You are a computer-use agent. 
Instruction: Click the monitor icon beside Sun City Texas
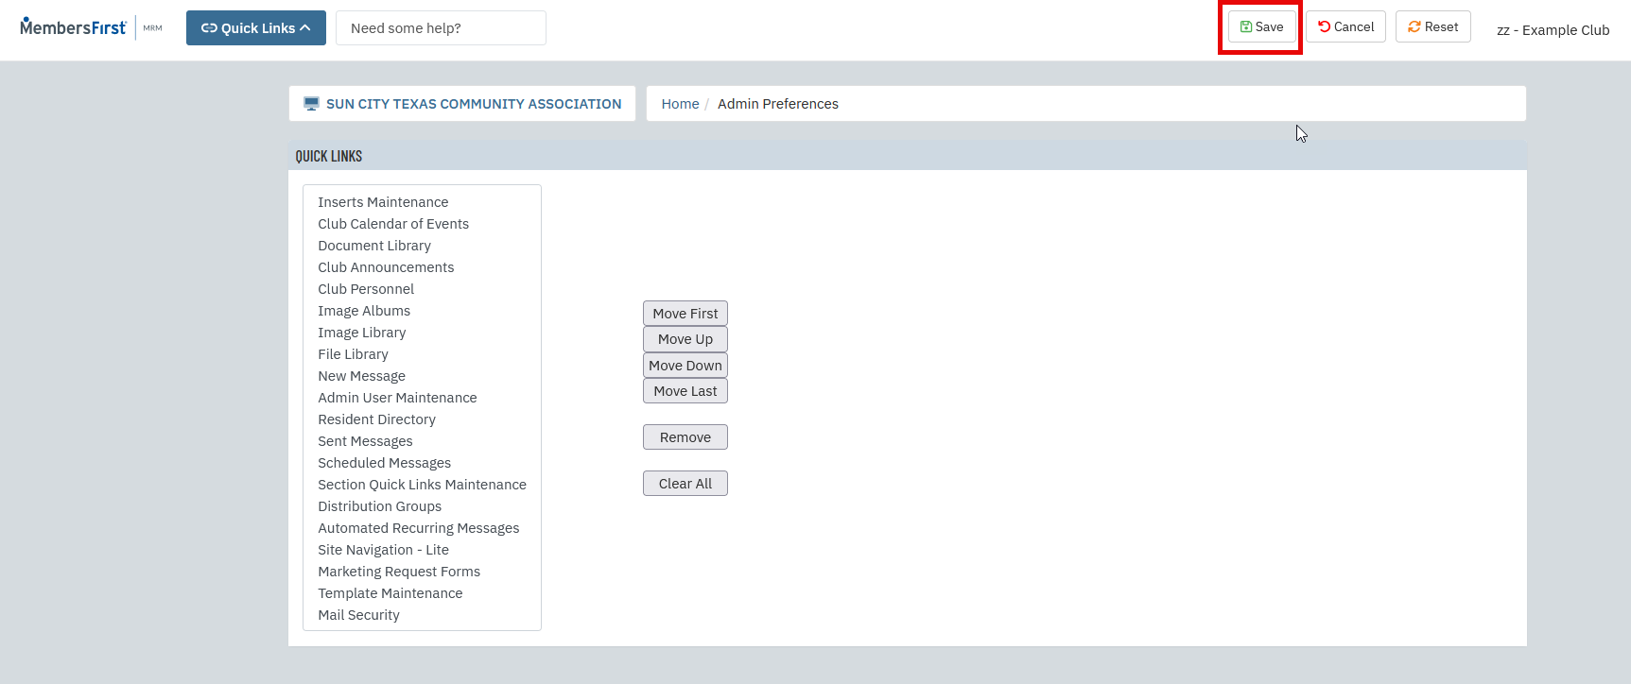point(311,104)
